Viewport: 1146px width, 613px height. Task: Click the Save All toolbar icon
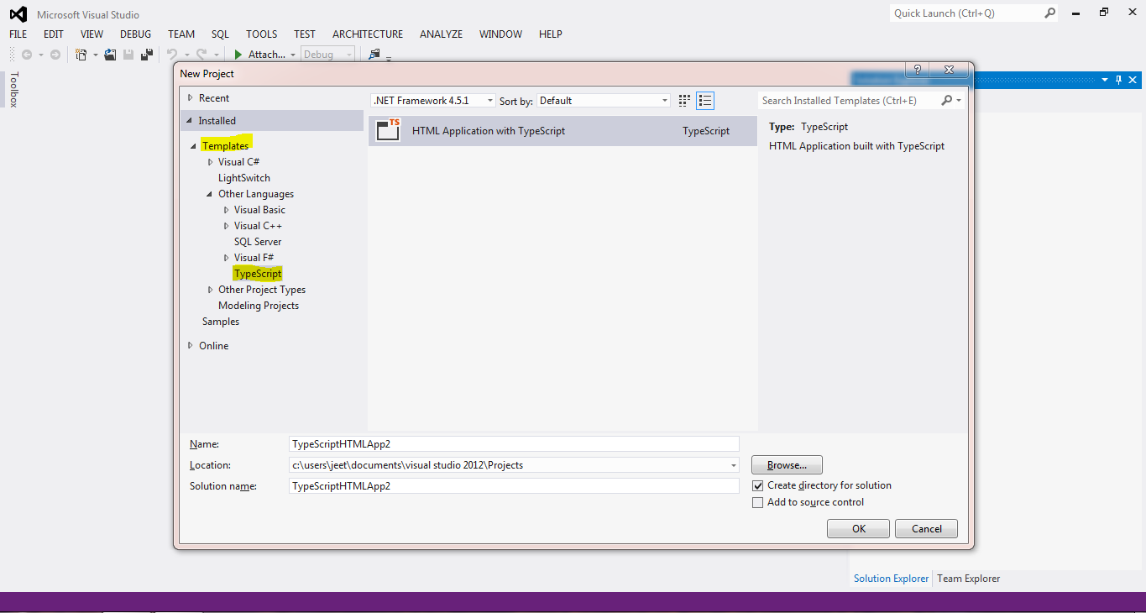[146, 54]
